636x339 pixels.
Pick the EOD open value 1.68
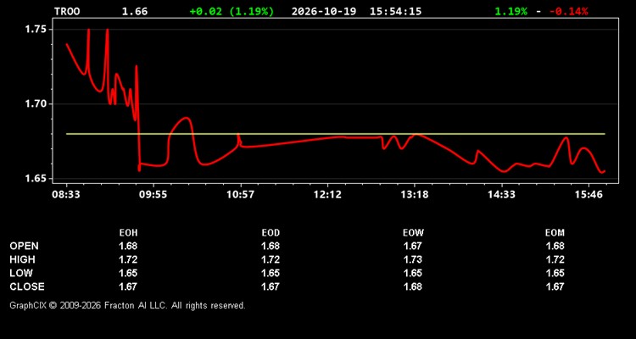click(x=271, y=246)
